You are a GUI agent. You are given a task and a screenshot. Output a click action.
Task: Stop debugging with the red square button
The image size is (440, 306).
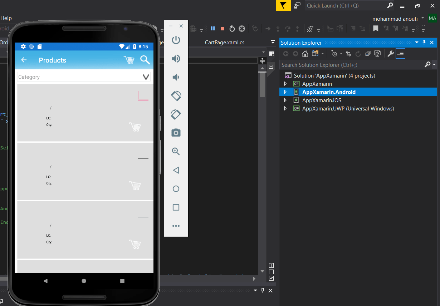click(222, 28)
